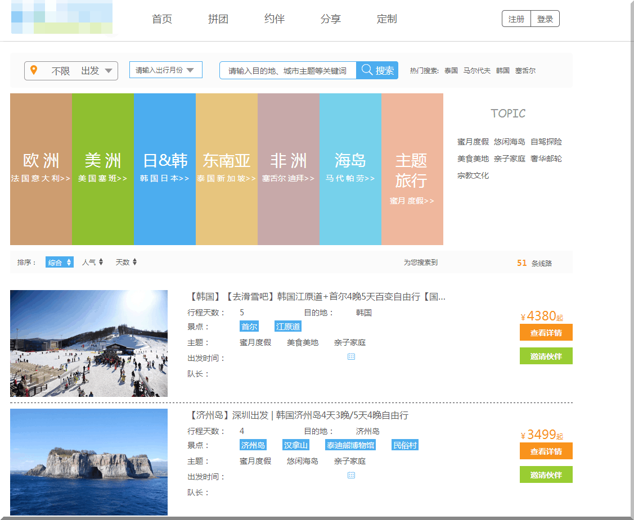
Task: Click the orange location pin icon
Action: click(x=35, y=70)
